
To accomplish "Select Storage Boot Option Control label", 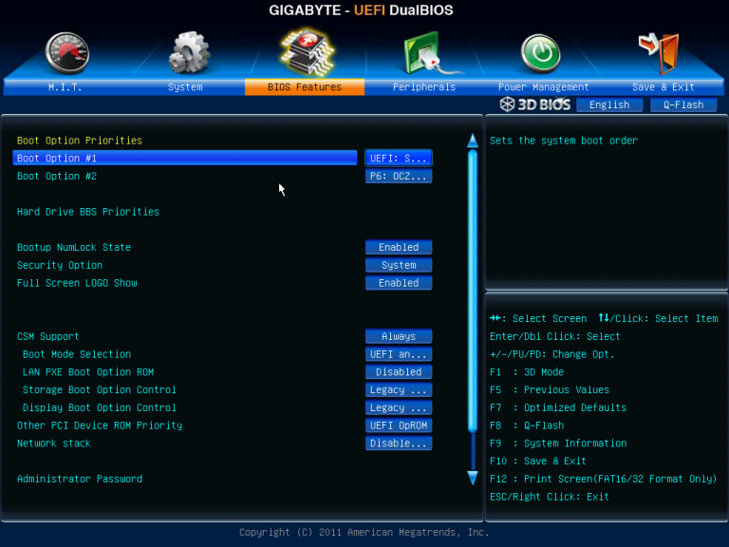I will point(100,389).
